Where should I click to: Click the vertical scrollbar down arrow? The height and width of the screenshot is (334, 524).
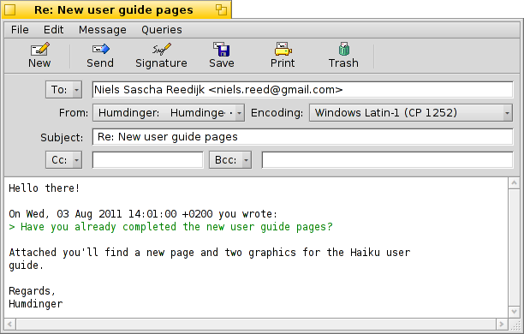pos(514,312)
